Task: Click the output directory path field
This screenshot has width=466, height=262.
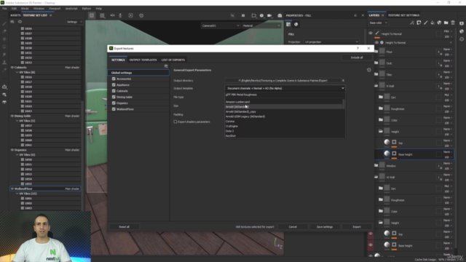Action: coord(283,81)
